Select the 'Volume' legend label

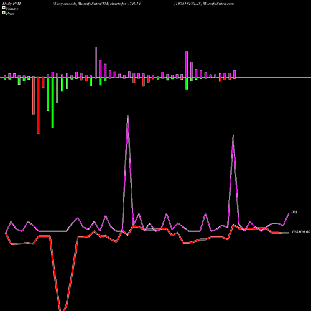pos(12,9)
